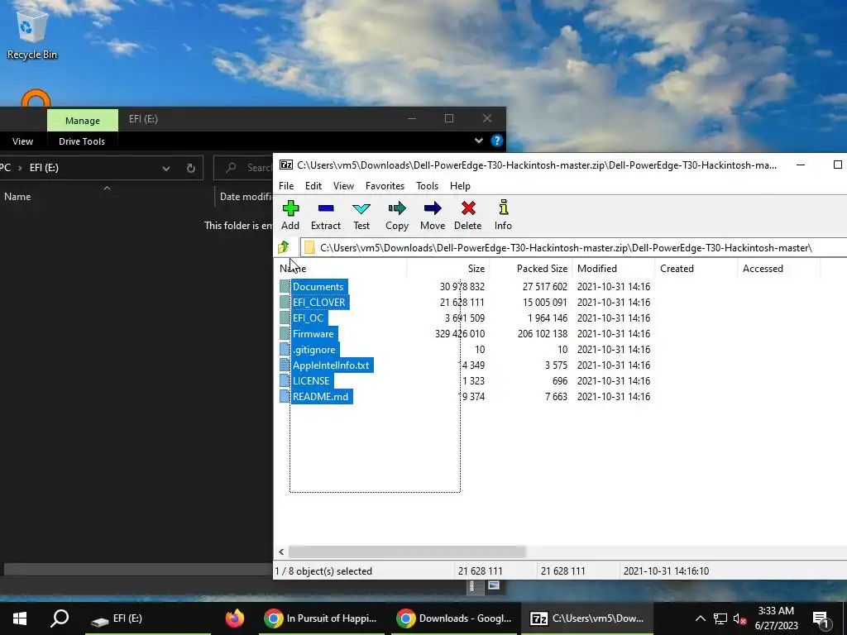Open the Explorer View tab
The image size is (847, 635).
click(x=22, y=141)
